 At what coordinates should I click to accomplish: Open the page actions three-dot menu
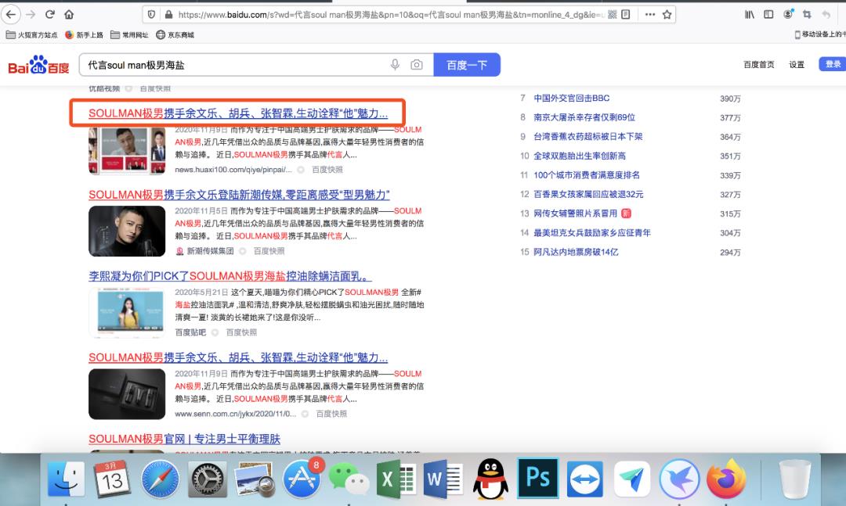pyautogui.click(x=649, y=14)
